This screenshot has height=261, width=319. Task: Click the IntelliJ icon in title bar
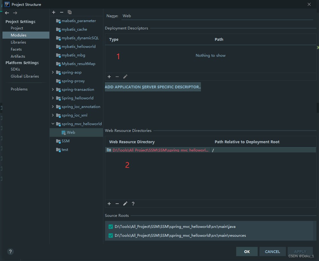(x=7, y=4)
